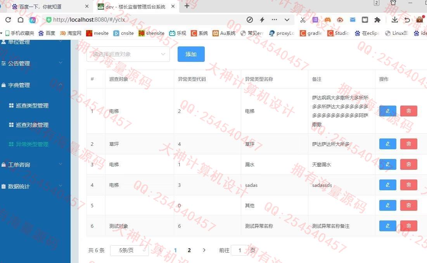Open 巡查对象管理 in the sidebar

(x=32, y=125)
